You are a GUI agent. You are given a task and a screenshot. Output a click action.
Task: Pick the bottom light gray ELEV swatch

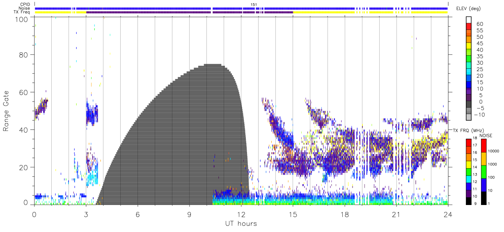469,117
